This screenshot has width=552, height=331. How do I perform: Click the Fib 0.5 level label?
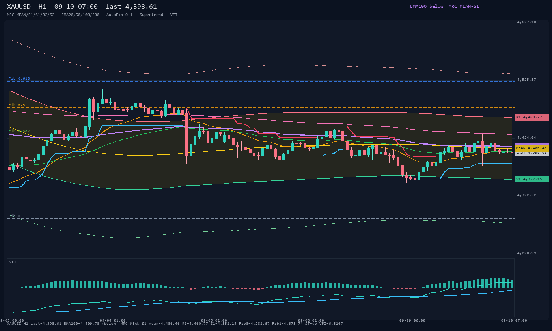[17, 105]
